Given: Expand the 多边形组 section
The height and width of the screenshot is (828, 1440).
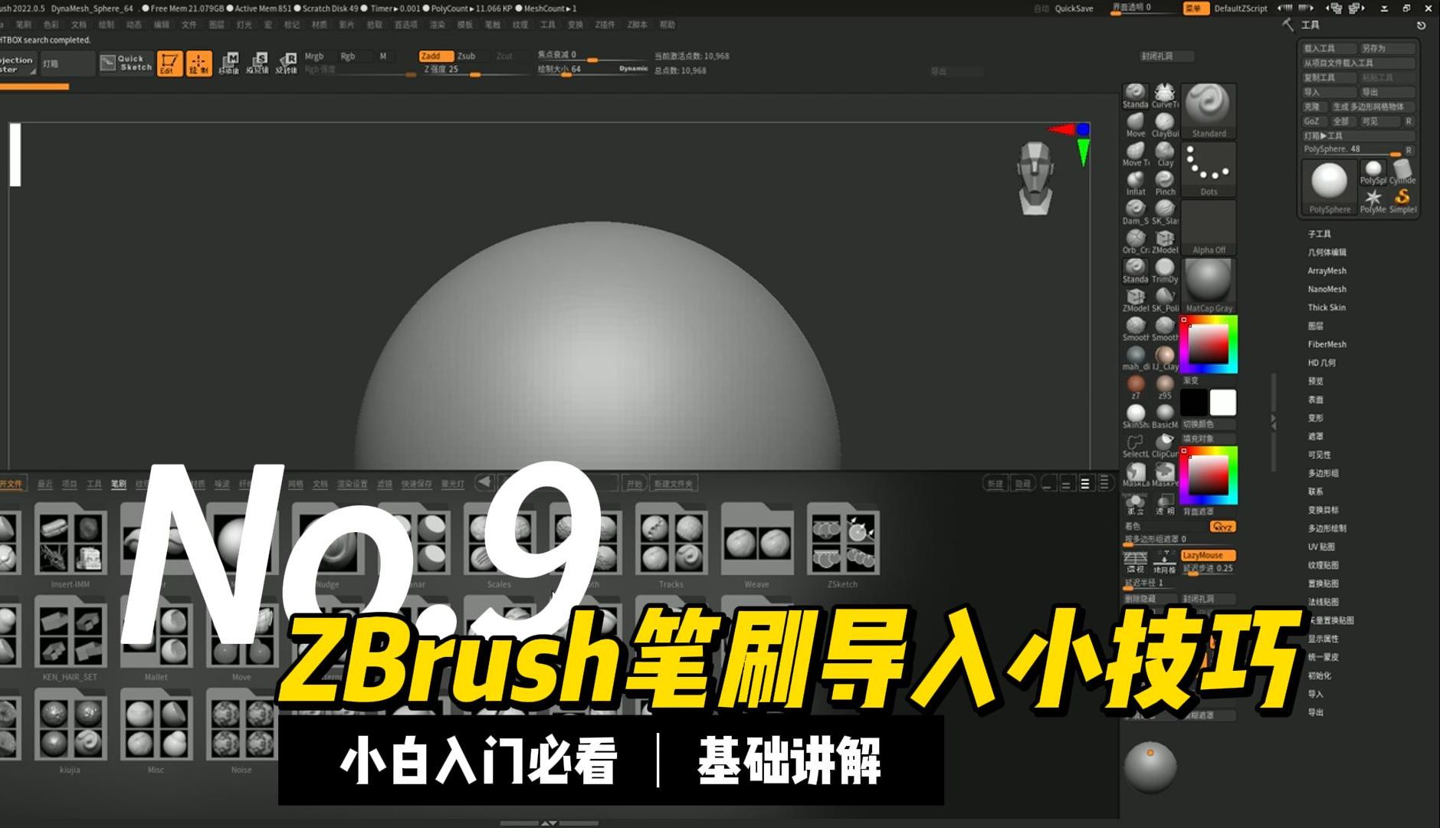Looking at the screenshot, I should point(1323,473).
